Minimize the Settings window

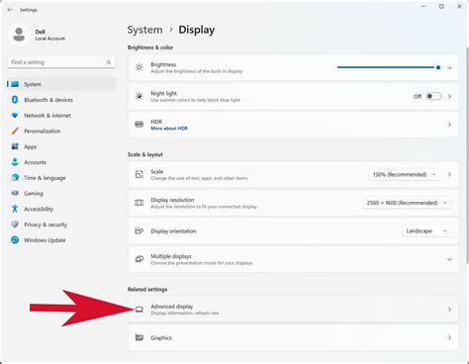tap(423, 6)
